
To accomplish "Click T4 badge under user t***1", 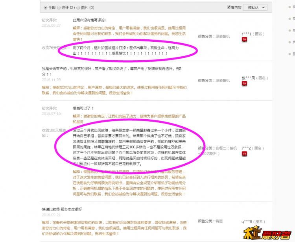I will point(244,40).
